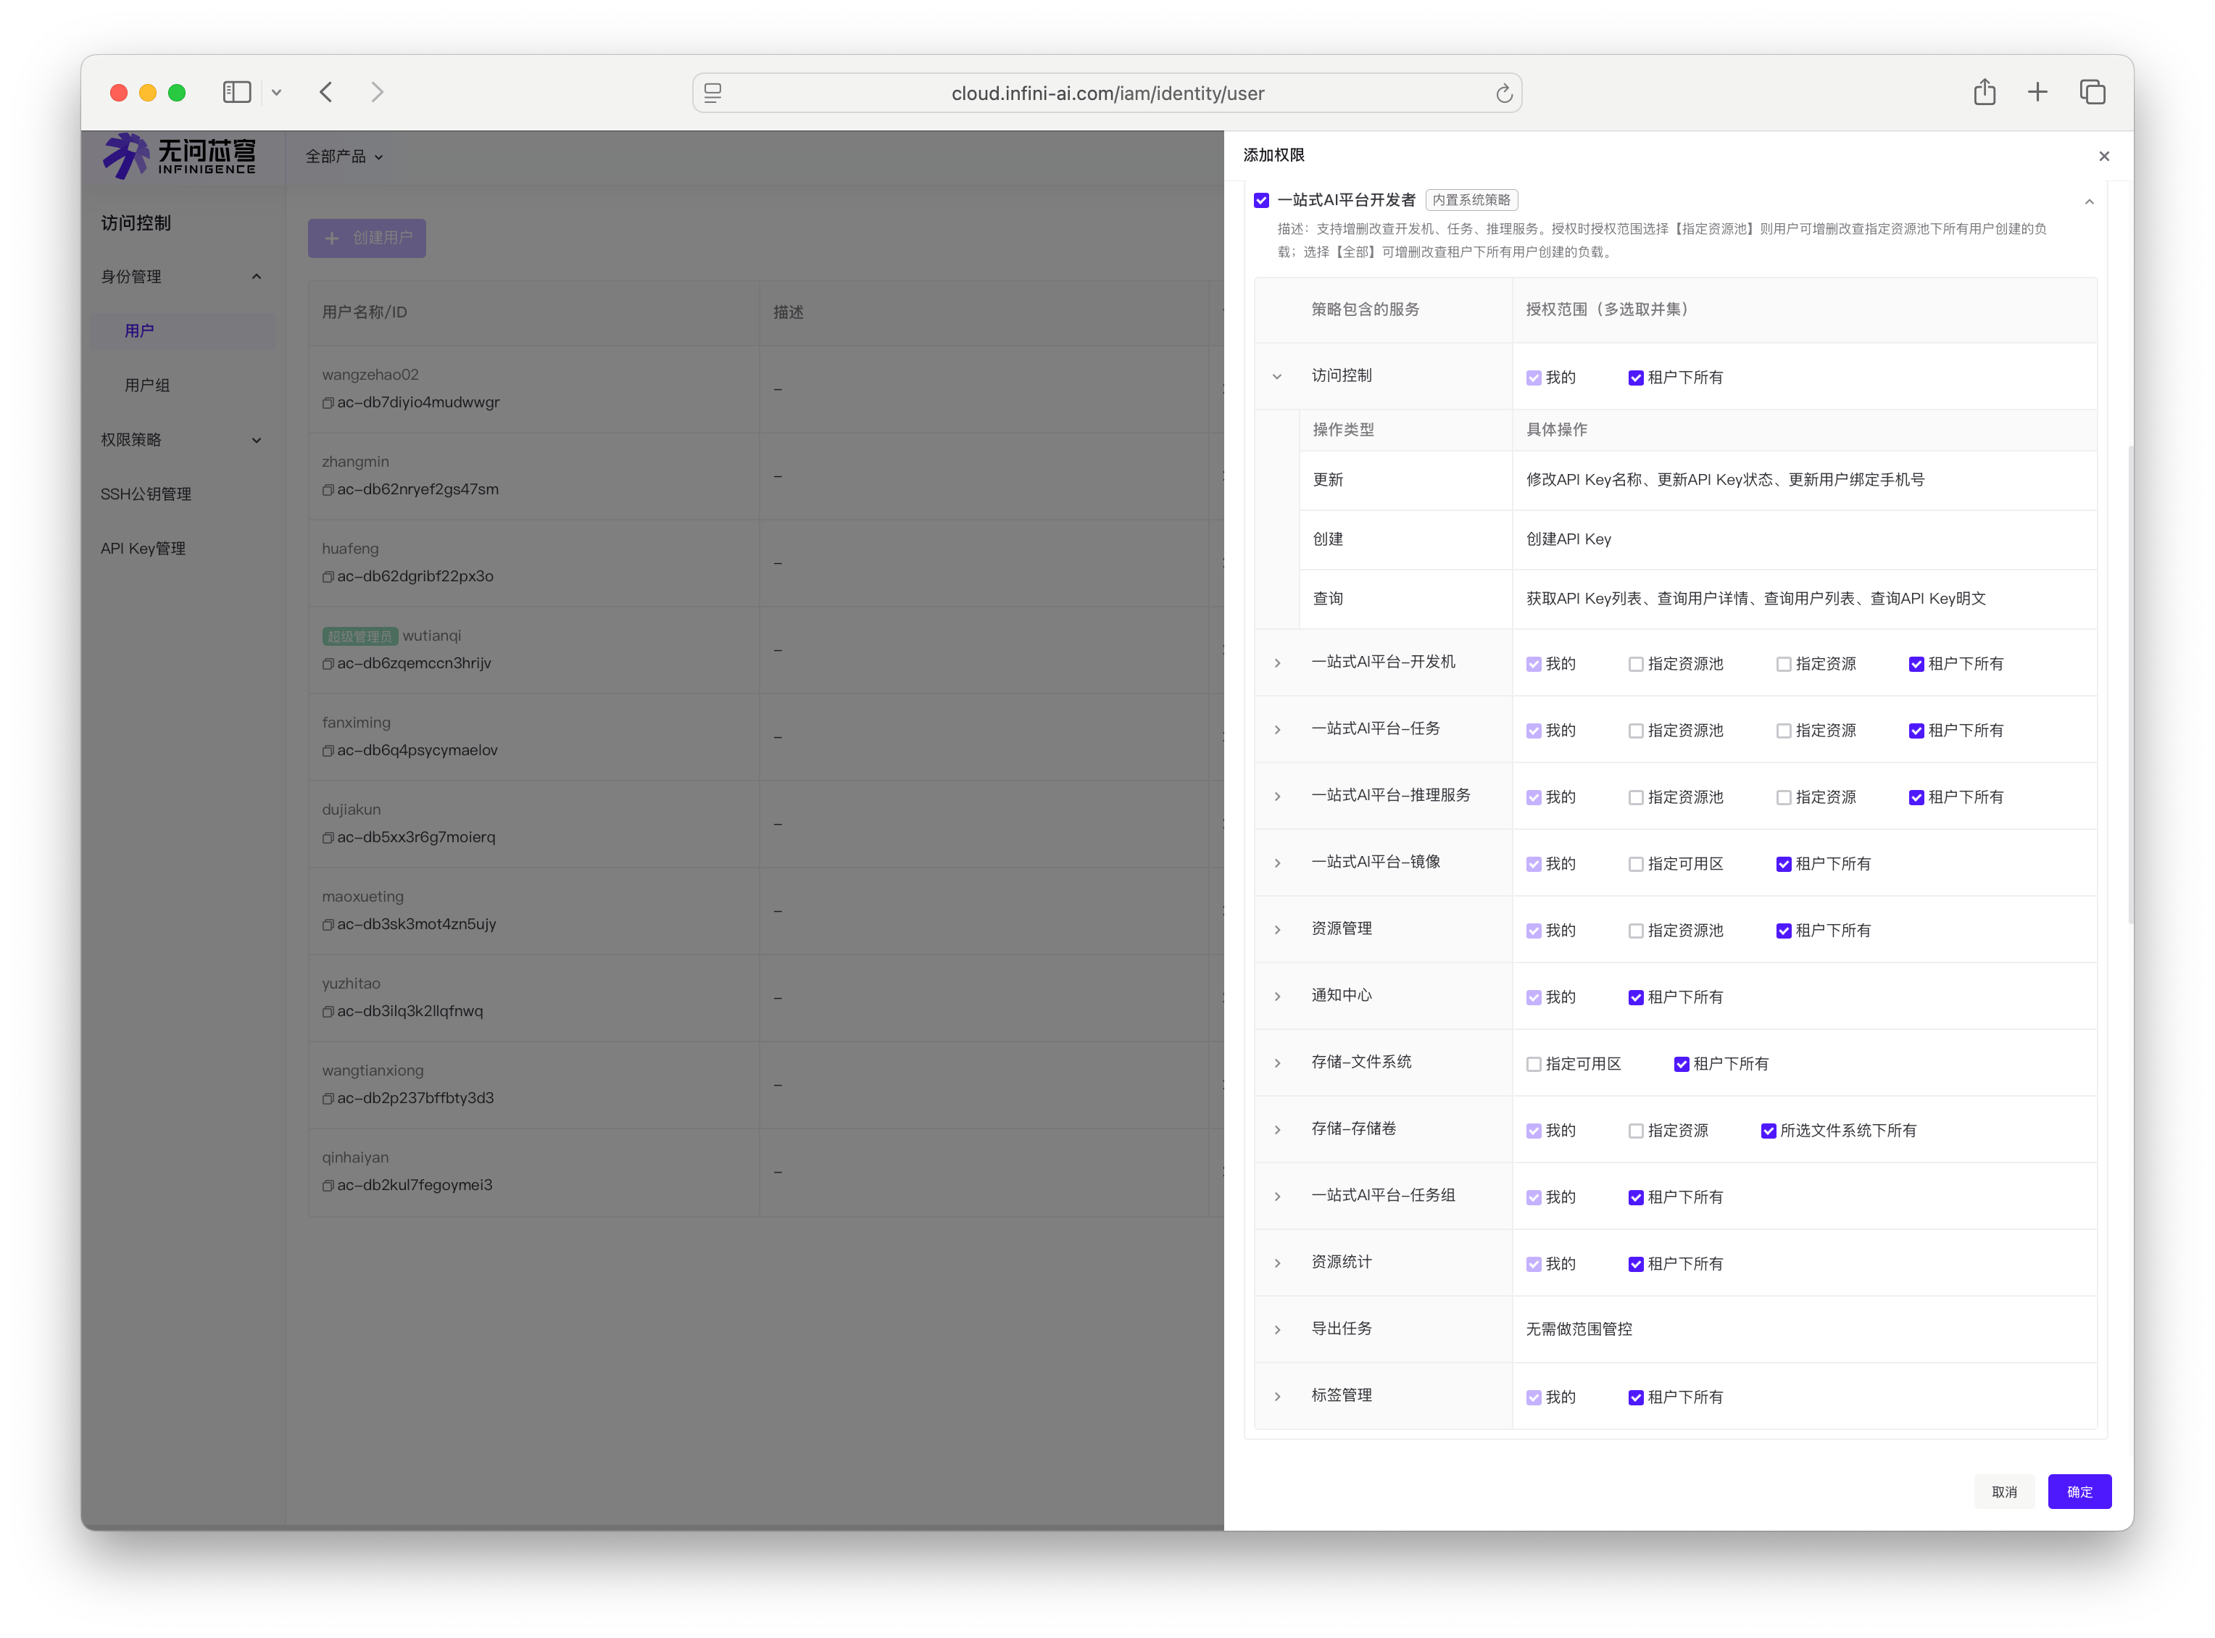This screenshot has height=1638, width=2215.
Task: Check 指定资源池 for 一站式AI平台-开发机
Action: pyautogui.click(x=1636, y=665)
